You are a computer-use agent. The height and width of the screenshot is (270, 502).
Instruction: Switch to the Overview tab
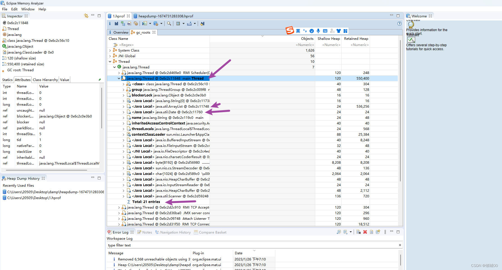tap(119, 32)
